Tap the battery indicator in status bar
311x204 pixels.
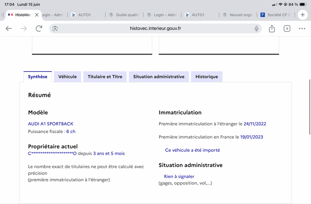[303, 4]
